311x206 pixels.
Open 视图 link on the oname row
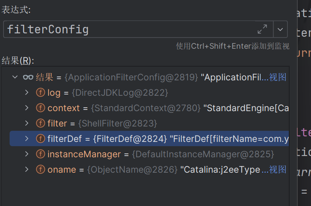click(x=278, y=170)
